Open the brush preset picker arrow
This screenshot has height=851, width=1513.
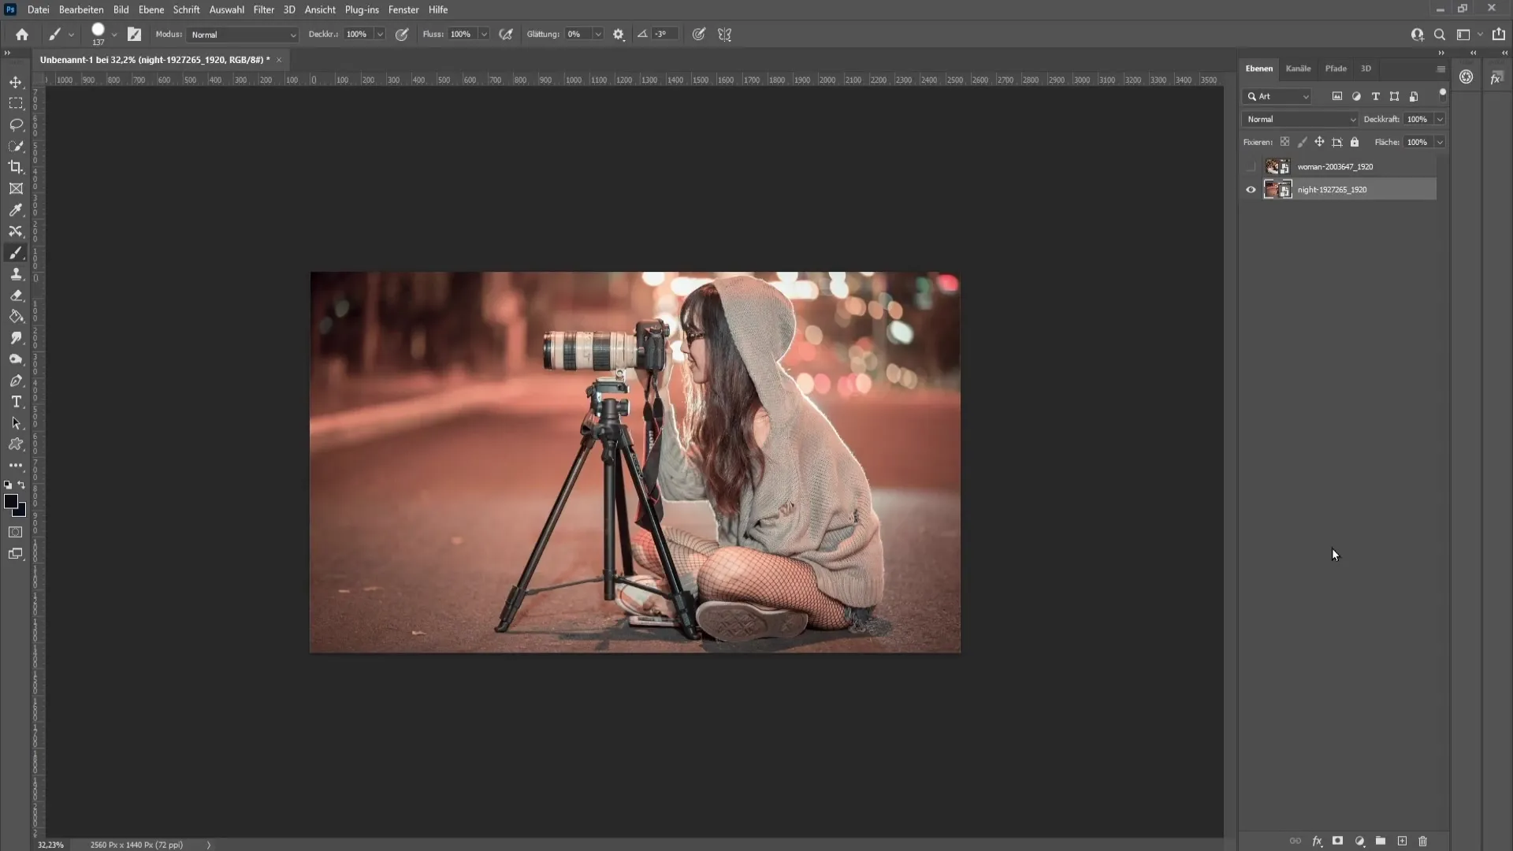tap(114, 35)
